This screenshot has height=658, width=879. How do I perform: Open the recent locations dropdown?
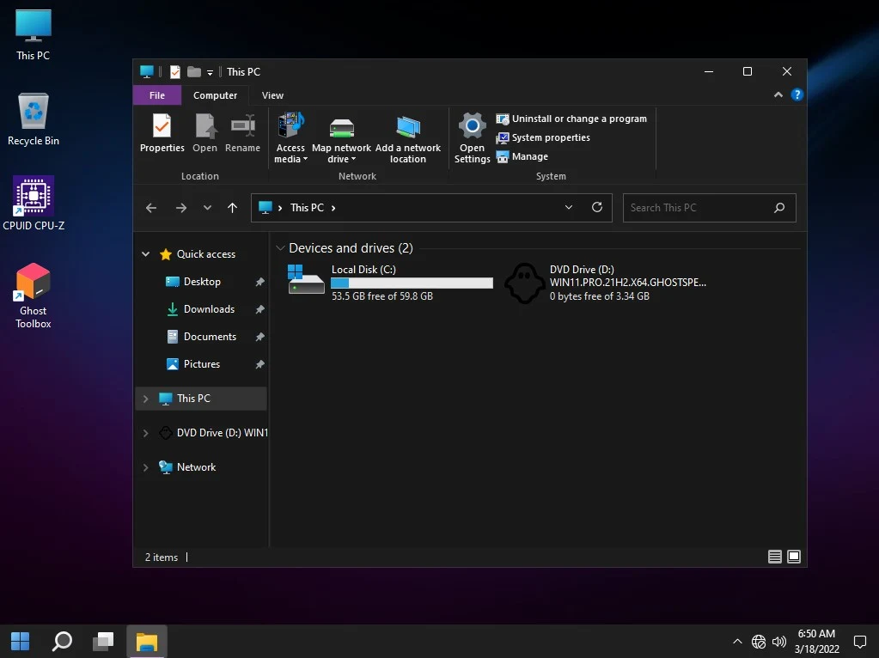[207, 208]
